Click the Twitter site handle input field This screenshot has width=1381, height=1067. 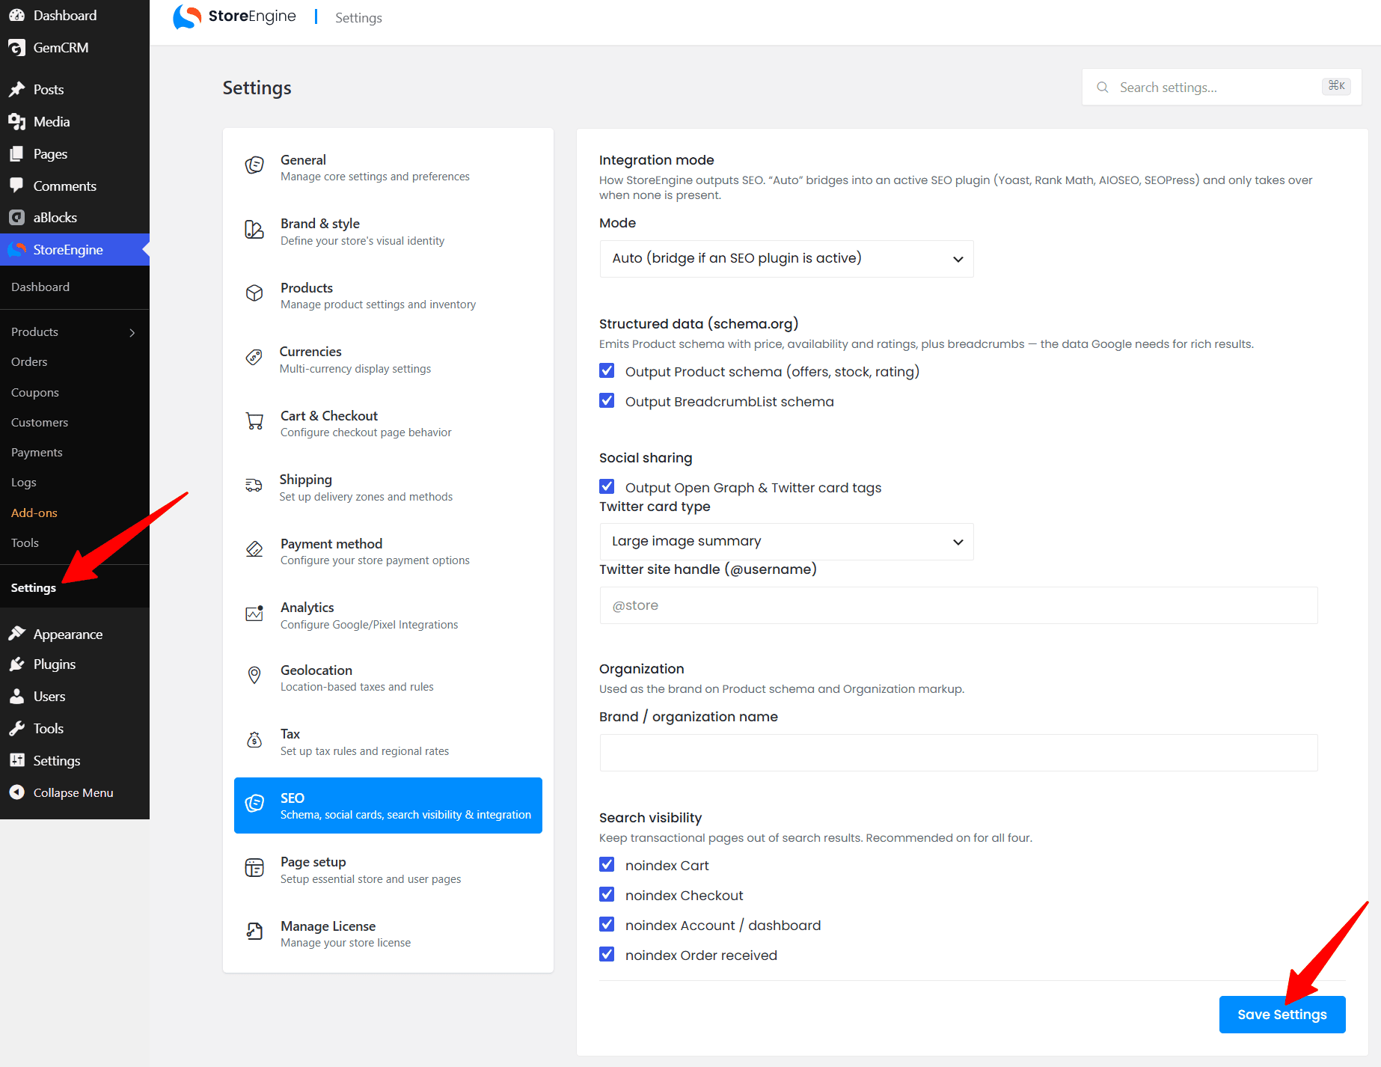pos(958,605)
